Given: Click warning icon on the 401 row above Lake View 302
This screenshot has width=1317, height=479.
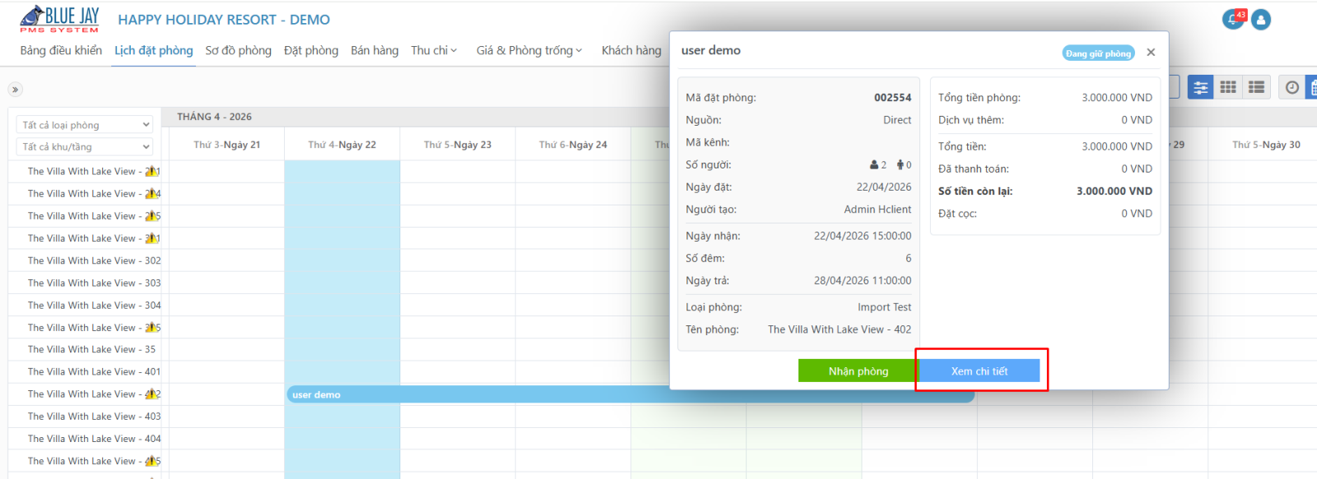Looking at the screenshot, I should [x=151, y=238].
